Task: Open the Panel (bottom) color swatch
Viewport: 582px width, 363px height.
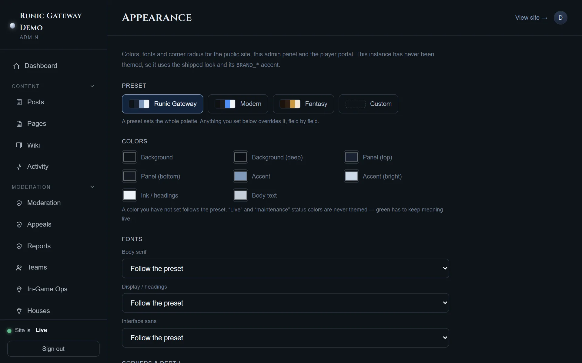Action: coord(129,176)
